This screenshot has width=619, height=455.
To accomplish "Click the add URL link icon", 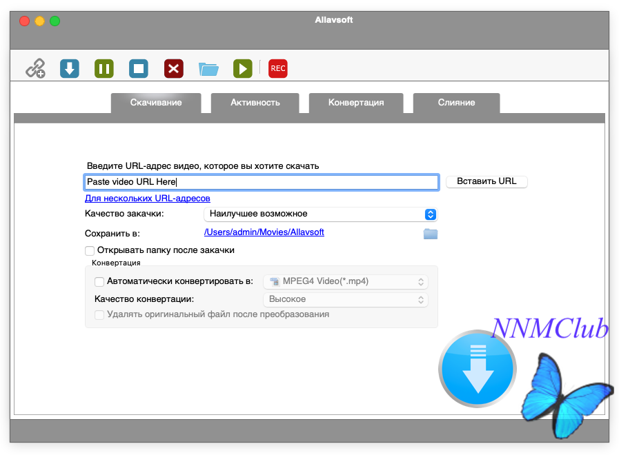I will [35, 68].
